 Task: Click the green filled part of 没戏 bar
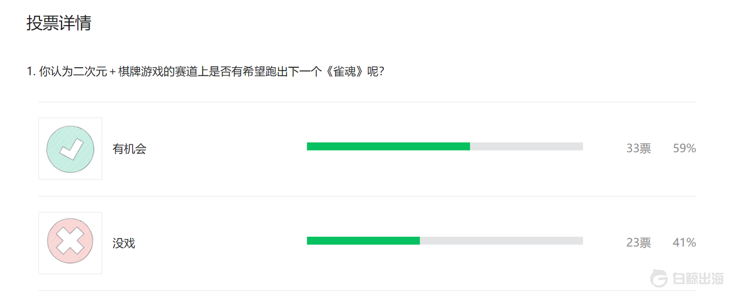tap(363, 241)
